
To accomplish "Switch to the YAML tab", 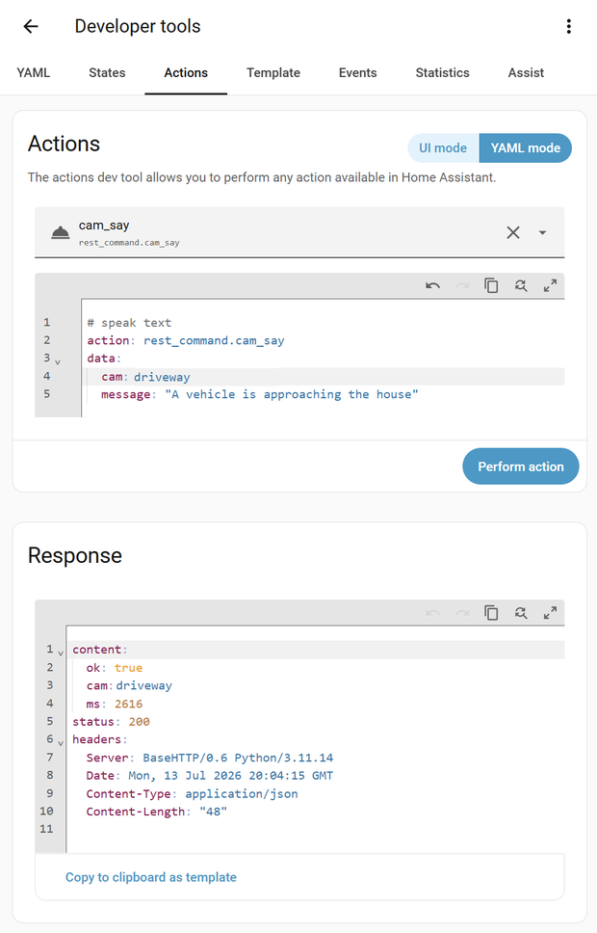I will pyautogui.click(x=34, y=72).
